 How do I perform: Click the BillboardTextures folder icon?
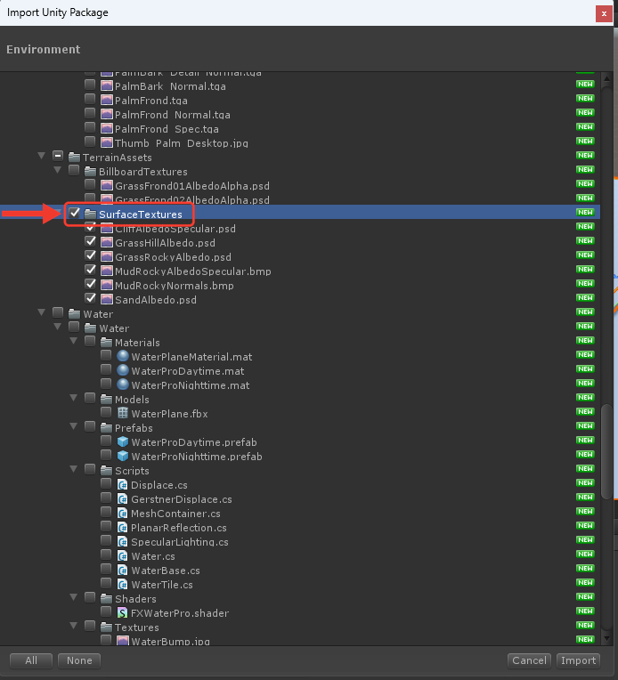pyautogui.click(x=90, y=171)
